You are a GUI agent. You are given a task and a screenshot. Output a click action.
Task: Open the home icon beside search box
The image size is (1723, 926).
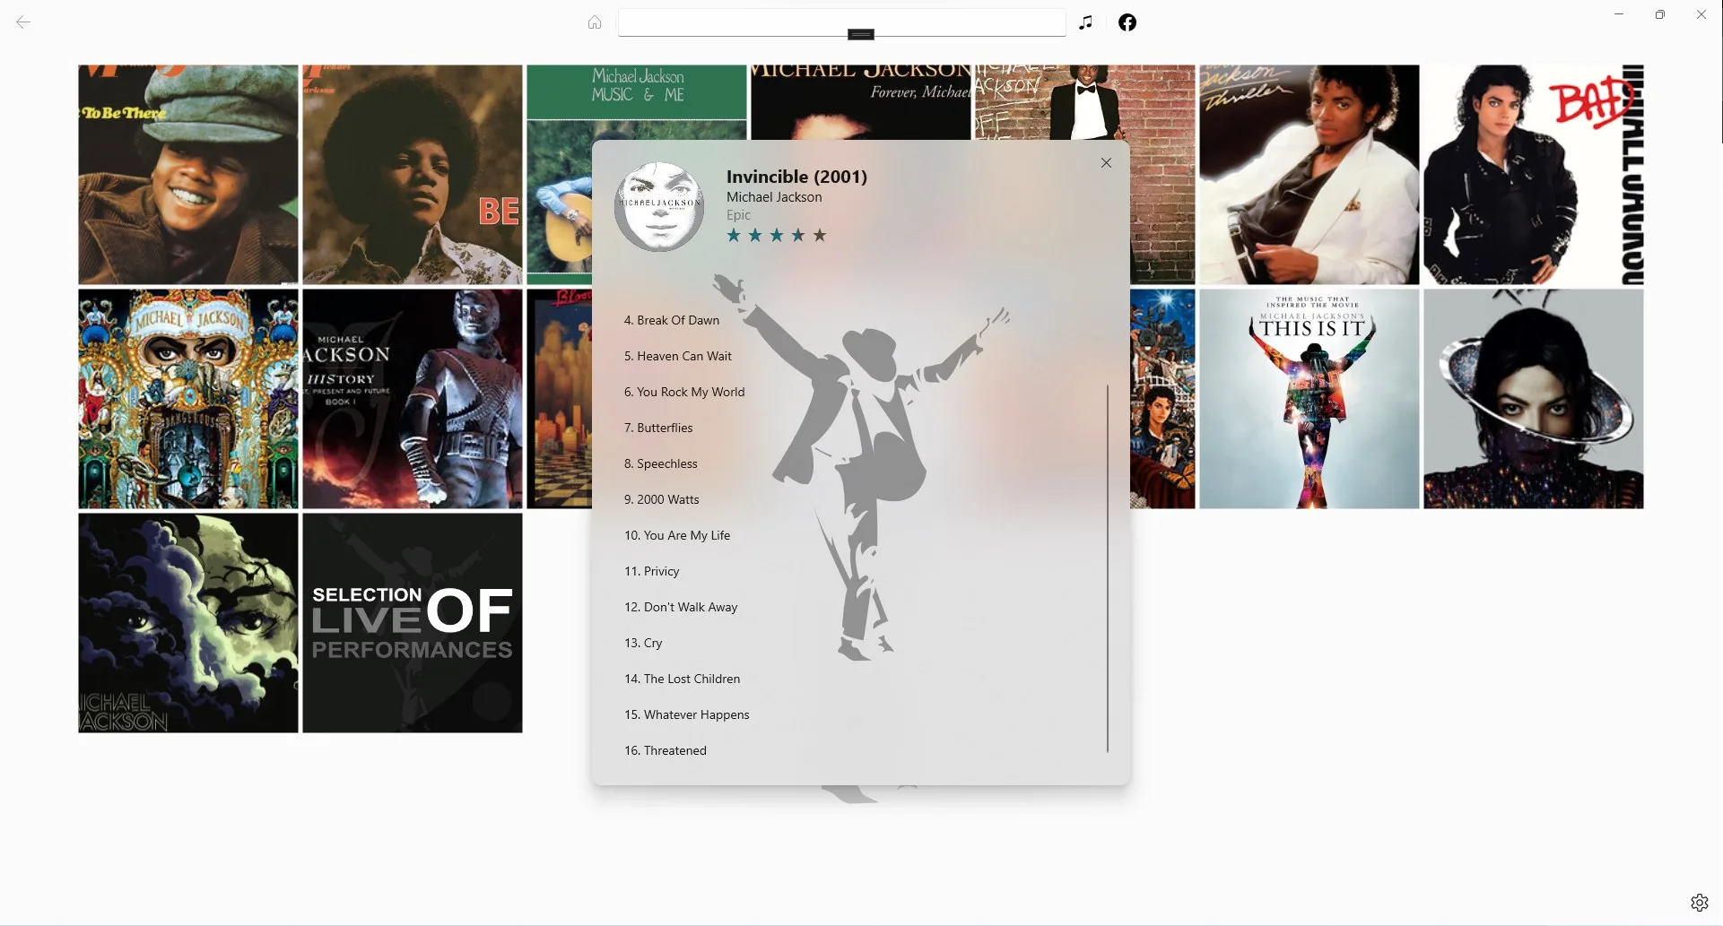[x=595, y=22]
